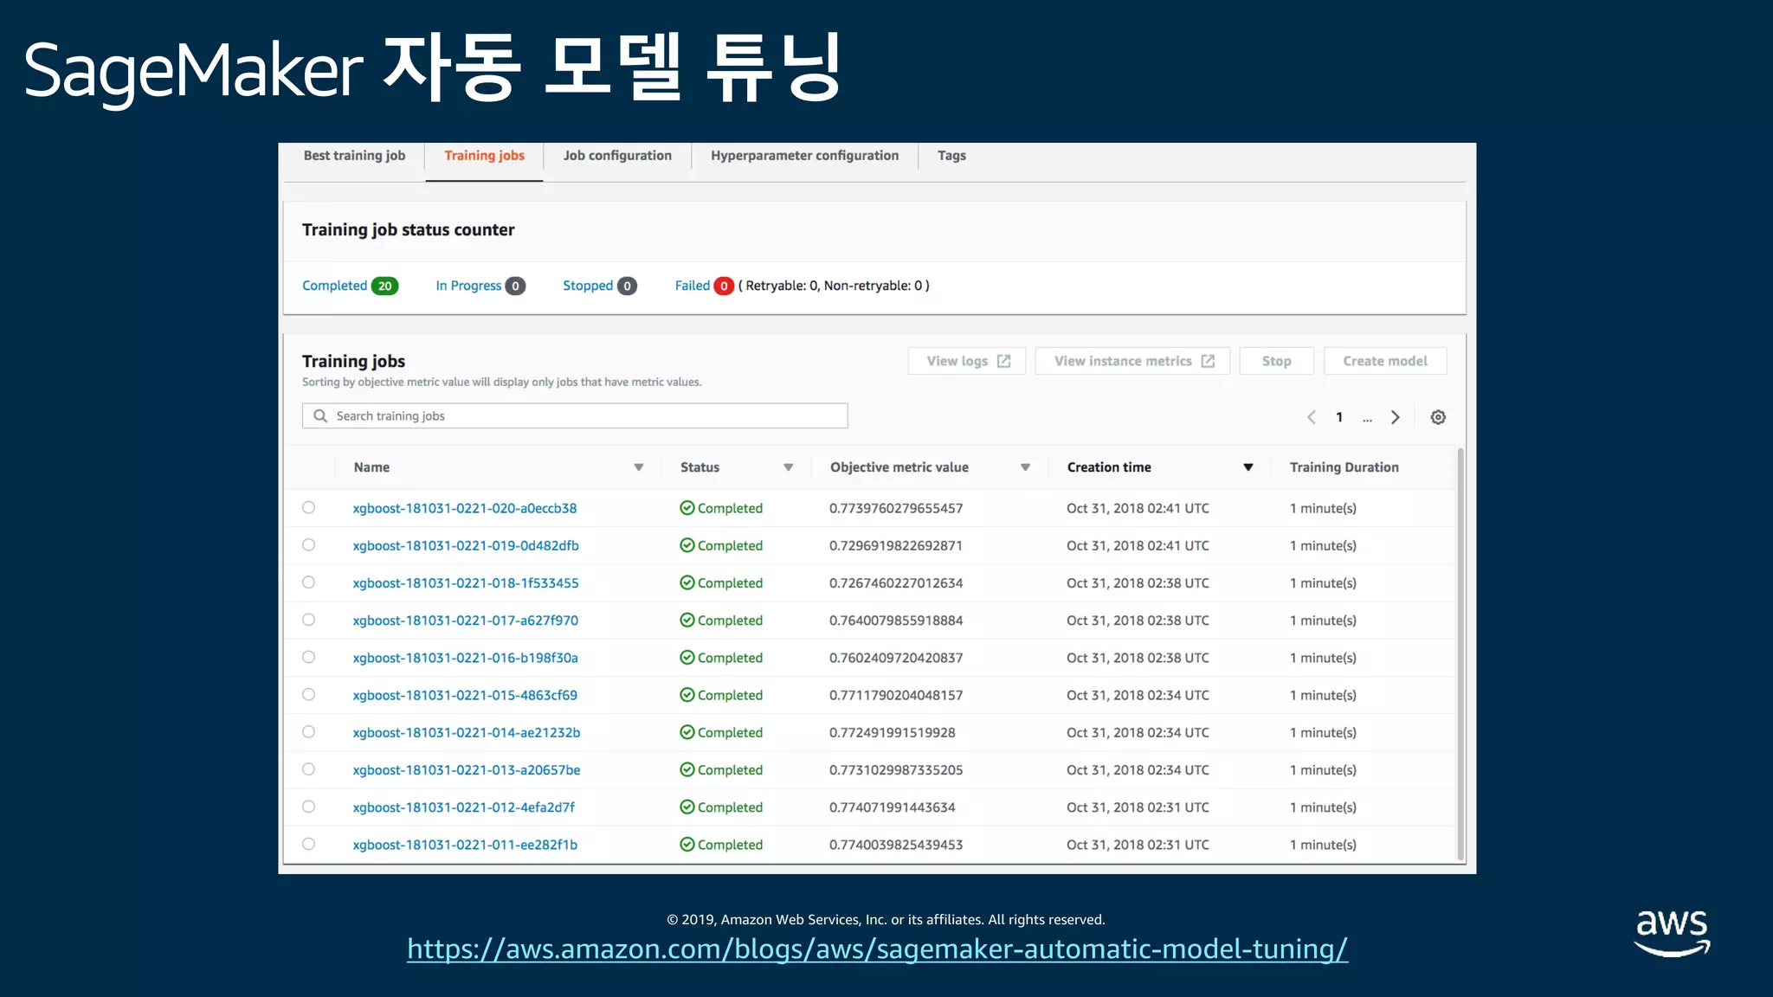
Task: Click Completed check icon for job 017-a627f970
Action: point(687,620)
